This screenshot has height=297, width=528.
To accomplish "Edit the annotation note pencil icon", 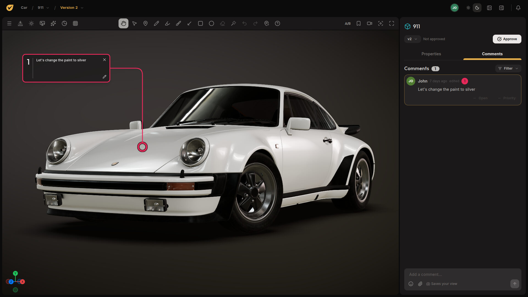I will pyautogui.click(x=105, y=77).
